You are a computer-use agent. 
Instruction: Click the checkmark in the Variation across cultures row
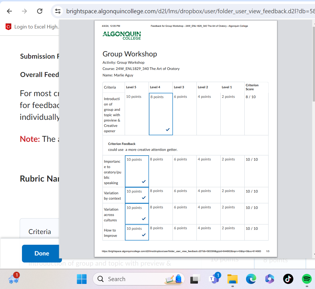point(144,219)
